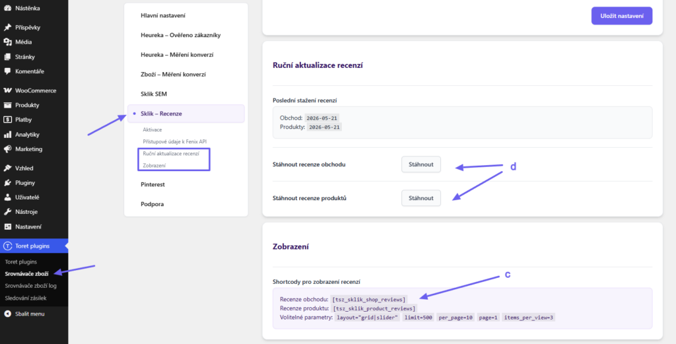The image size is (676, 344).
Task: Click the Příspěvky pin icon
Action: [x=7, y=28]
